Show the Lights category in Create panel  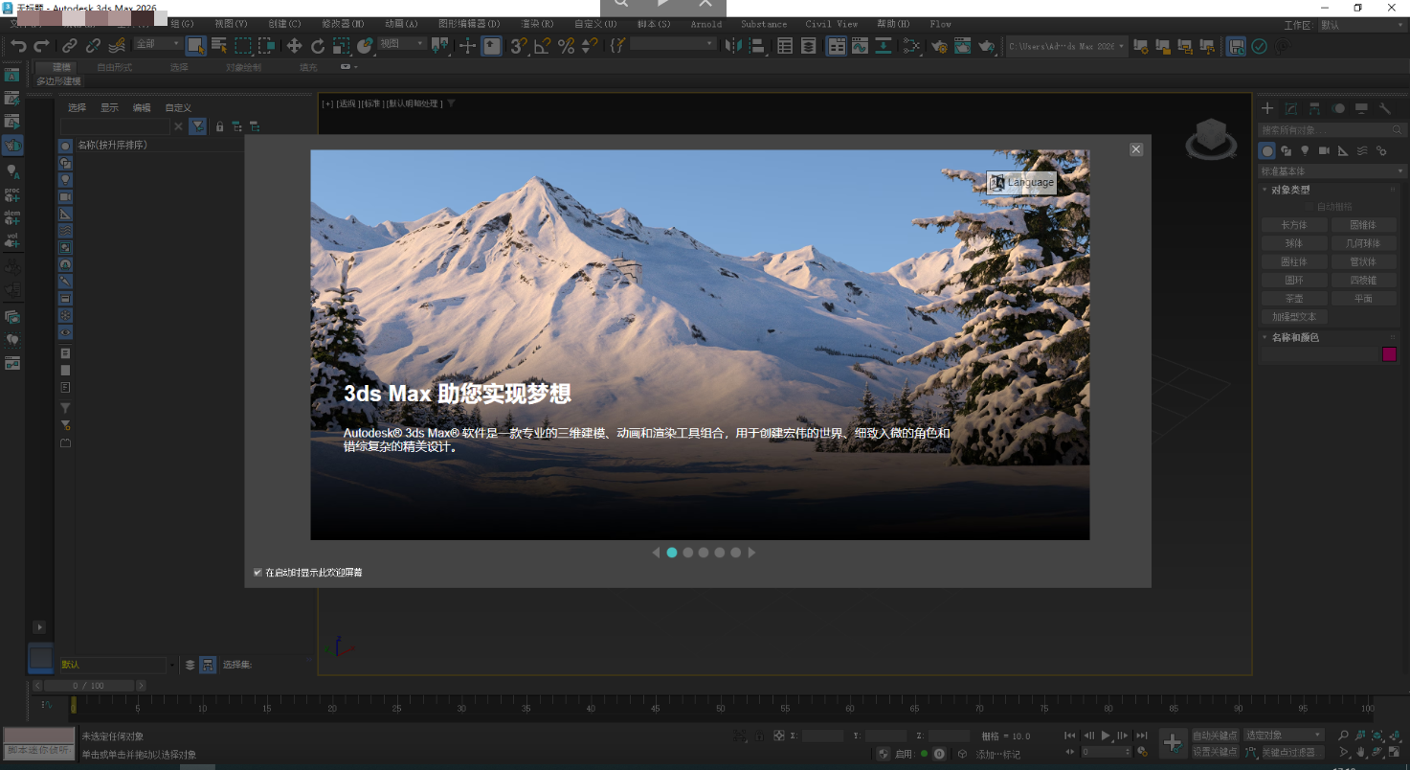(x=1305, y=151)
